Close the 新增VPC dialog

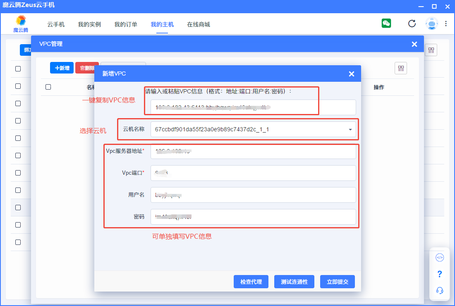click(352, 74)
